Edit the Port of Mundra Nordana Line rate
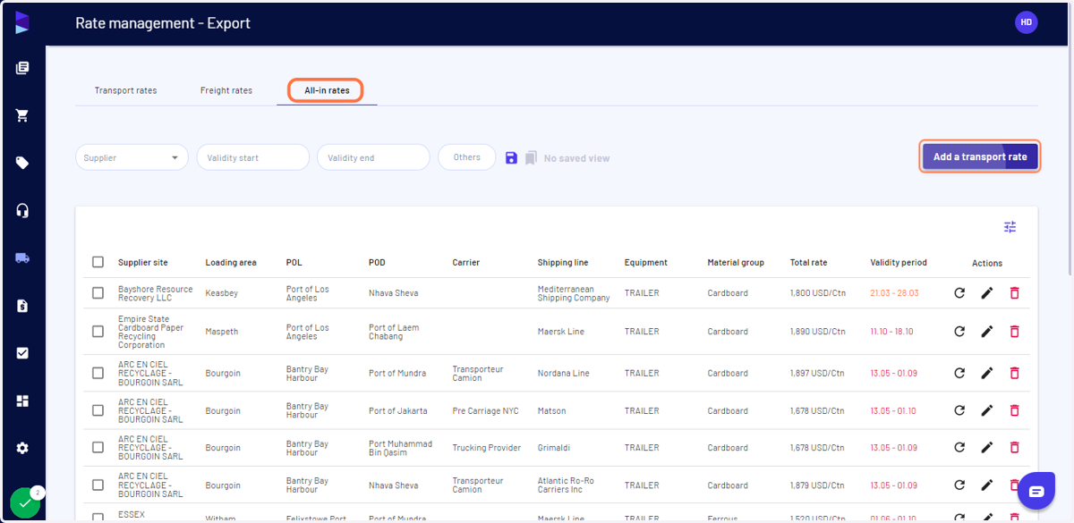The width and height of the screenshot is (1074, 523). pos(987,373)
